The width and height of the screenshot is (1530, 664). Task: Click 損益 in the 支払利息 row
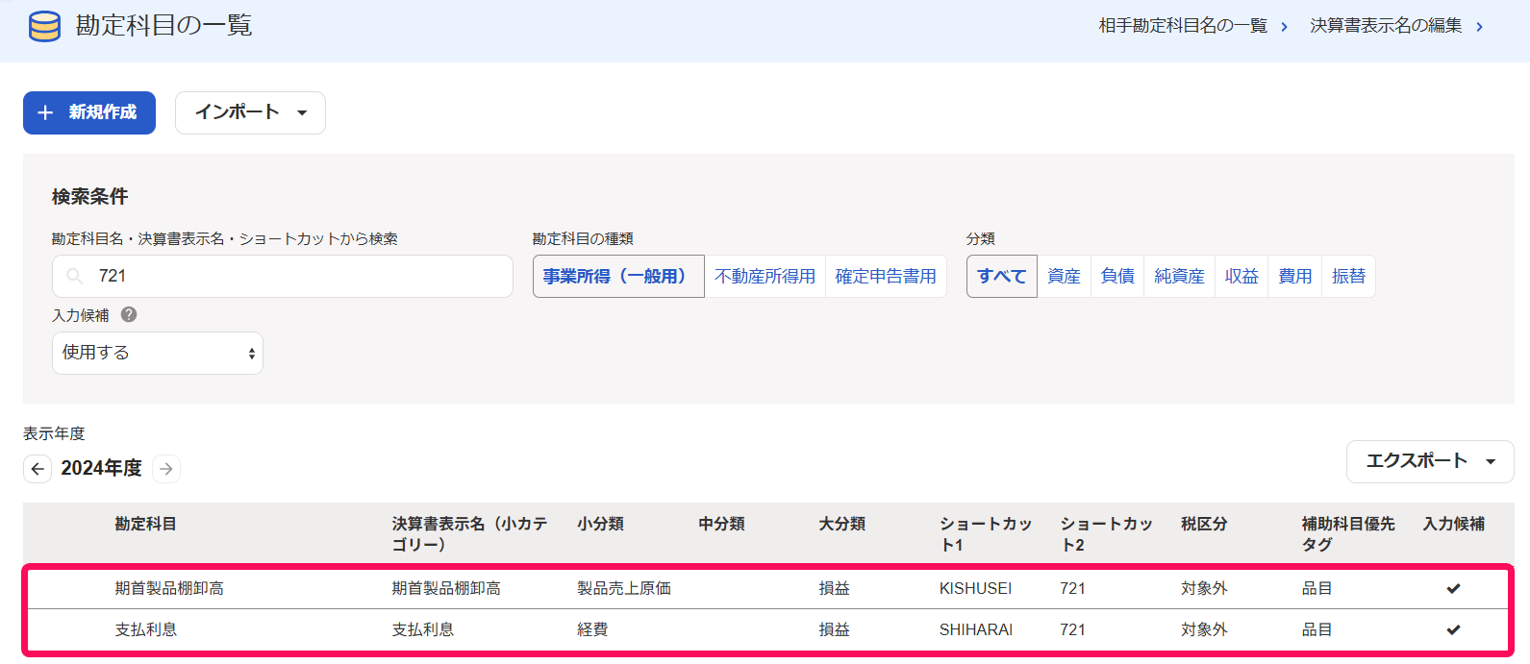pyautogui.click(x=835, y=629)
